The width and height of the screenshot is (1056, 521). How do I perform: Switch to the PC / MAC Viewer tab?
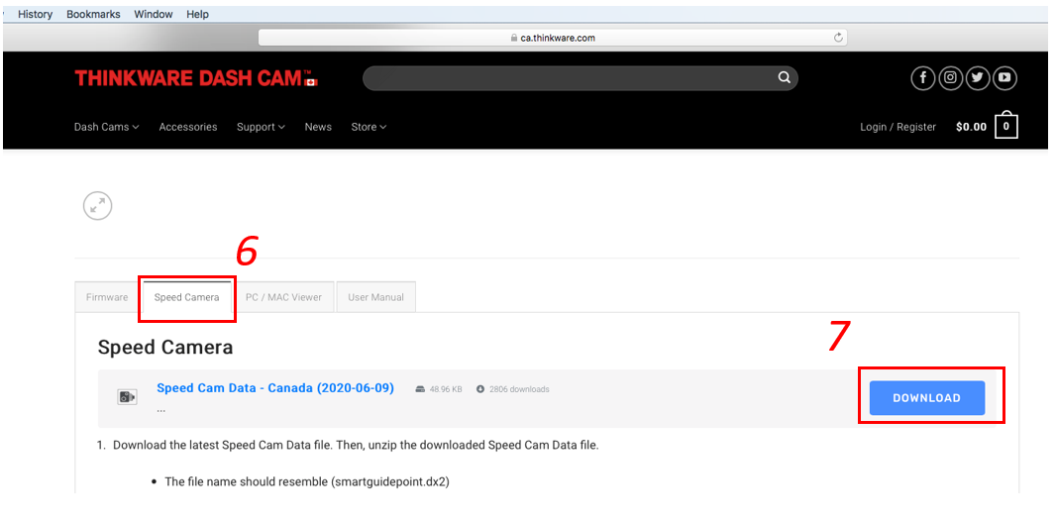(x=283, y=297)
